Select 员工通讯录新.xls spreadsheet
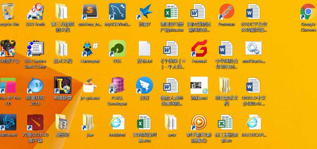Image resolution: width=317 pixels, height=149 pixels. (x=226, y=122)
